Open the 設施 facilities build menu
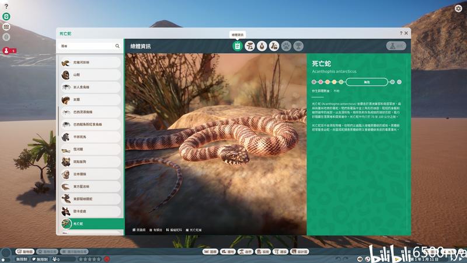The image size is (467, 263). [263, 252]
